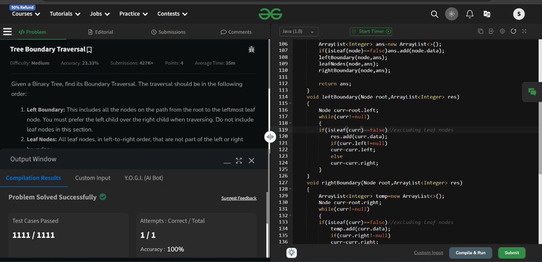Open the hamburger side menu
Screen dimensions: 542x262
click(7, 32)
